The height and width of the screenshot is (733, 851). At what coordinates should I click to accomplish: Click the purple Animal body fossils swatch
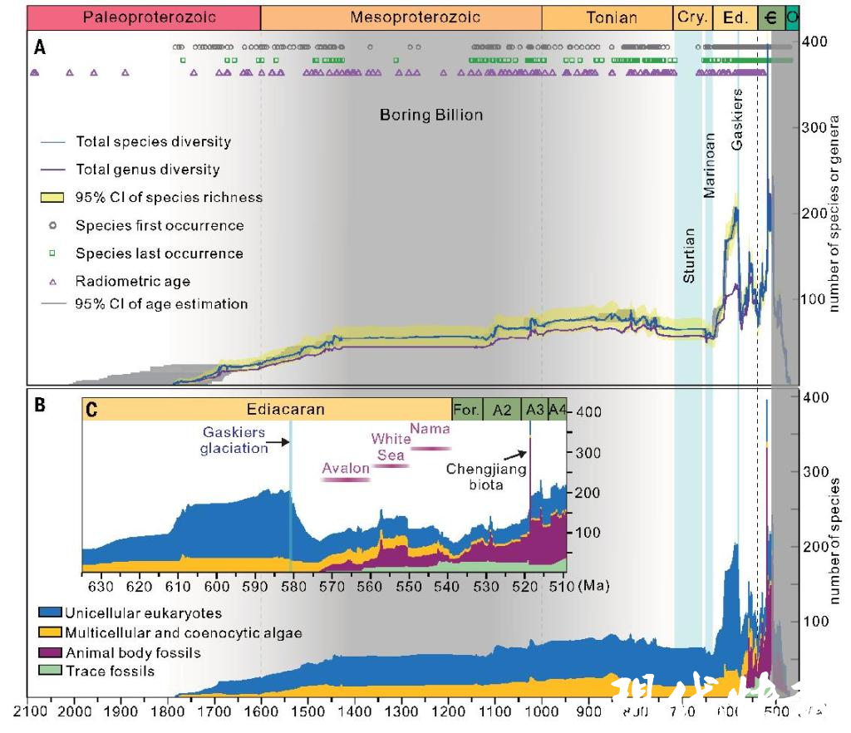pyautogui.click(x=50, y=652)
